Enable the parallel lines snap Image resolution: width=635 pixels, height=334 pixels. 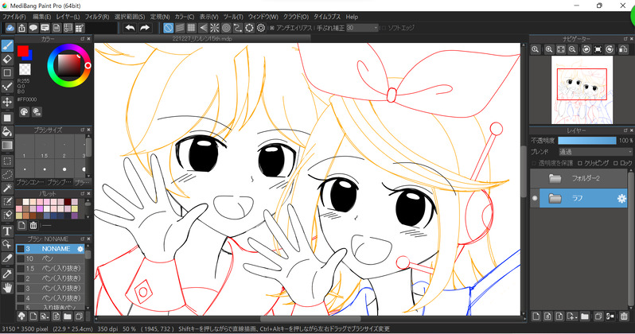(x=180, y=28)
